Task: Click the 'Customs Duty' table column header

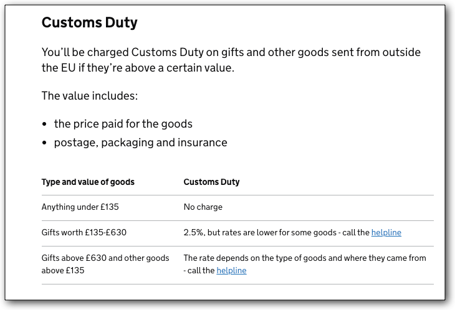Action: click(x=211, y=182)
